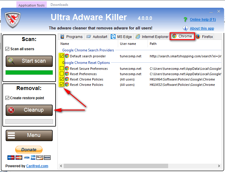Toggle the Create restore point checkbox
The image size is (225, 172).
click(x=7, y=98)
